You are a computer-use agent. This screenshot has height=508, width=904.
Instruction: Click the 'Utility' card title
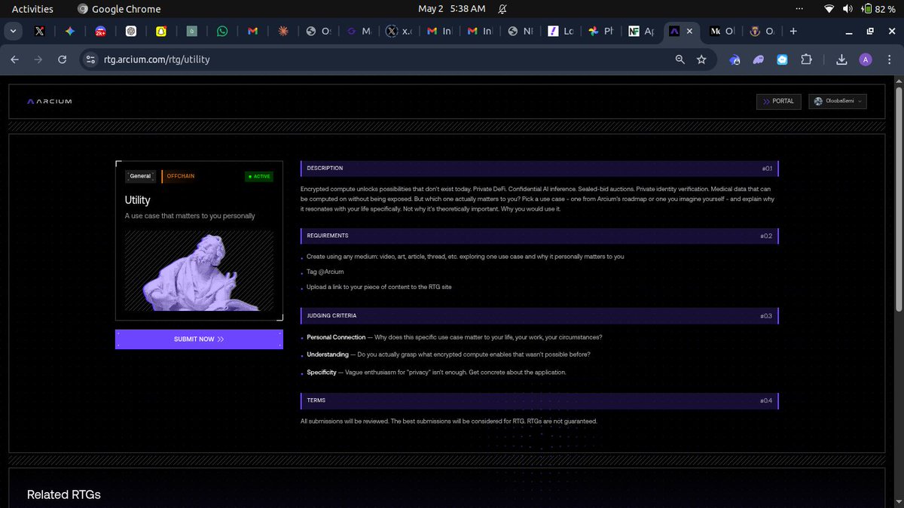point(138,200)
